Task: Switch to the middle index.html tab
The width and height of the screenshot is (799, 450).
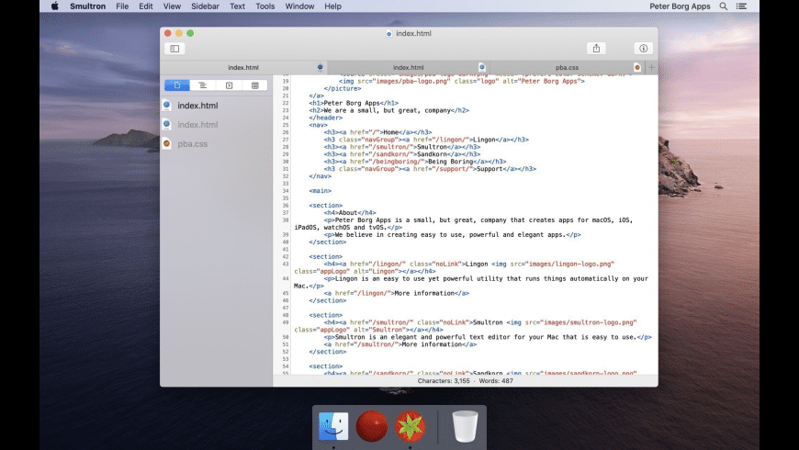Action: [x=408, y=67]
